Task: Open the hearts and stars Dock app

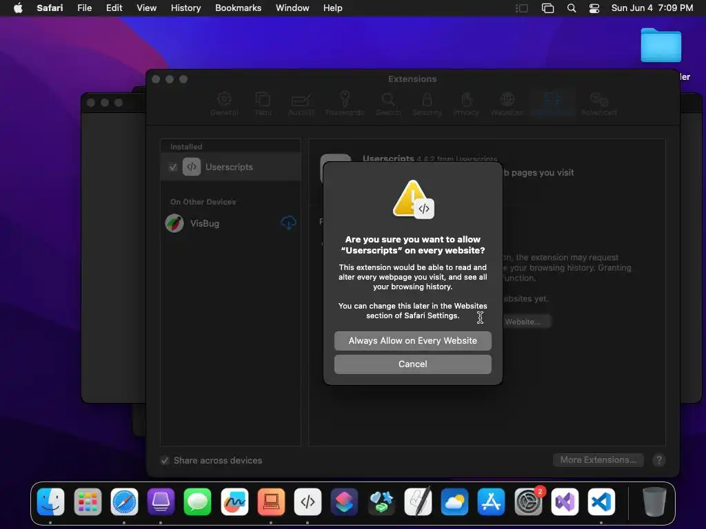Action: 381,501
